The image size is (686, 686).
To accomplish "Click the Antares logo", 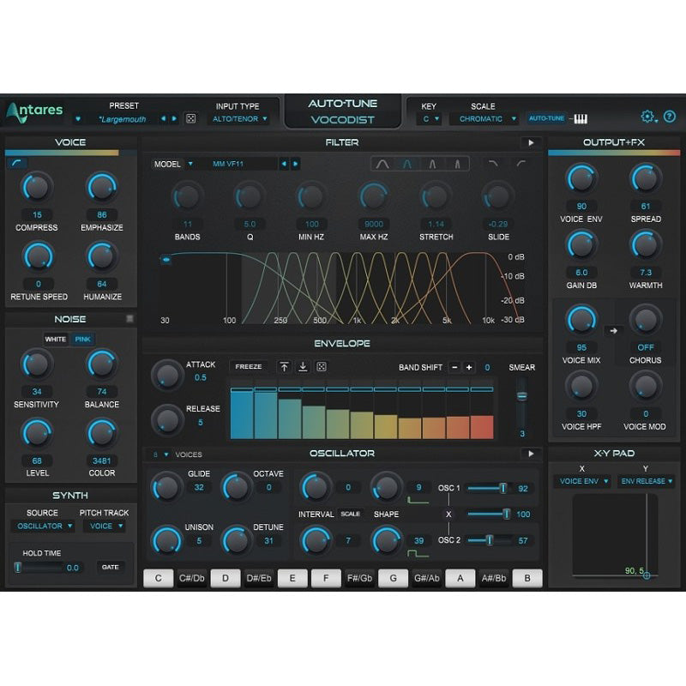I will pos(34,112).
